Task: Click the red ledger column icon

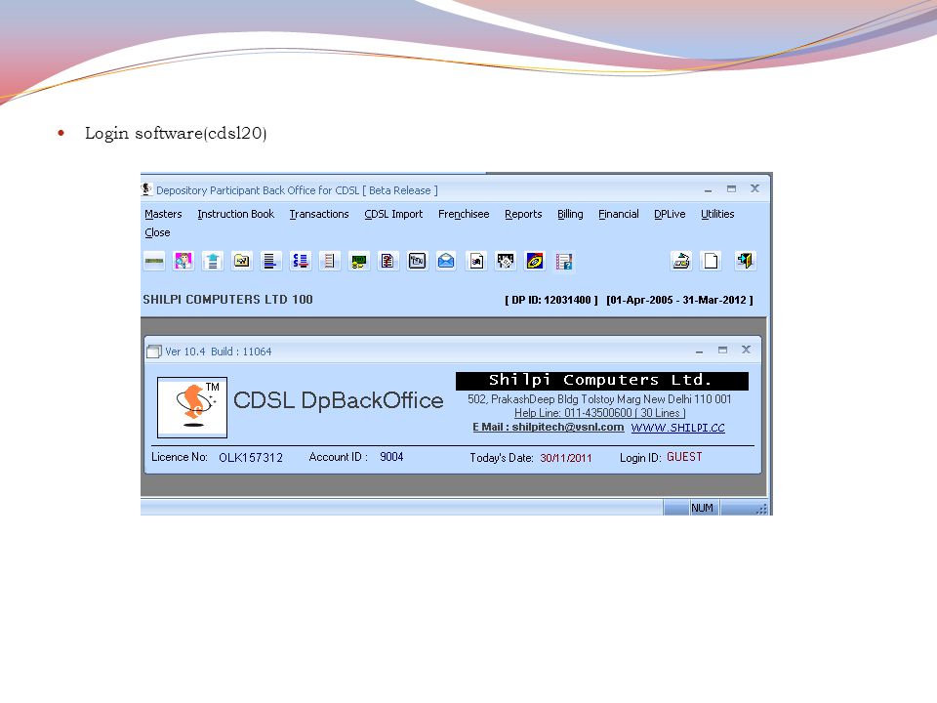Action: coord(329,262)
